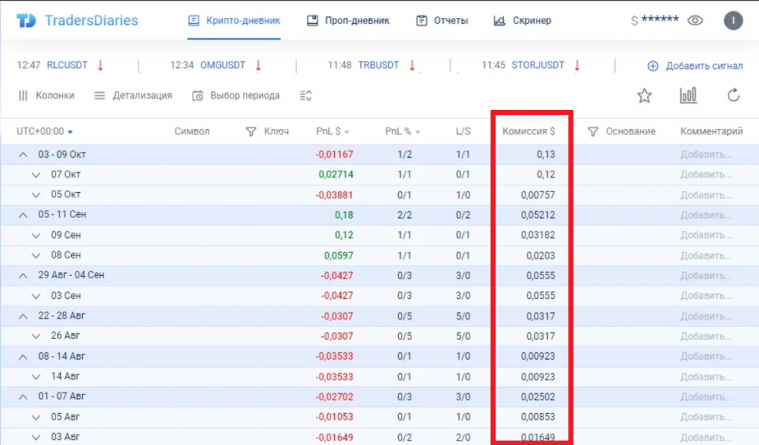Click the Символ column header

192,131
